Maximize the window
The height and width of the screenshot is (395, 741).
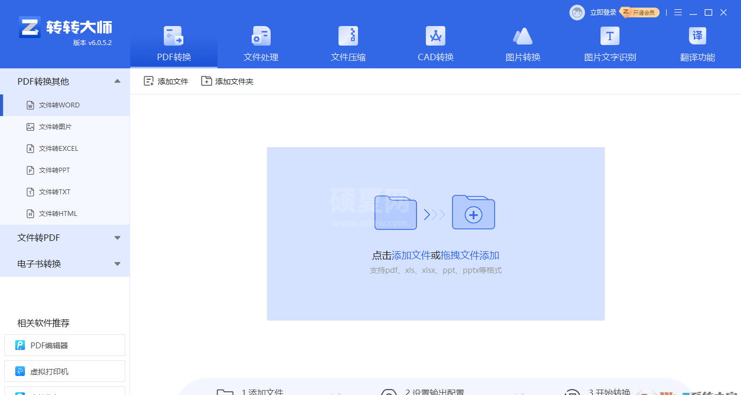708,12
